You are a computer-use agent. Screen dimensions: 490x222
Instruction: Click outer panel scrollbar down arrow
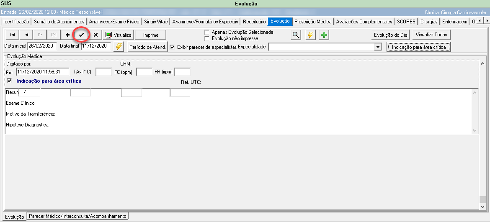click(x=482, y=207)
